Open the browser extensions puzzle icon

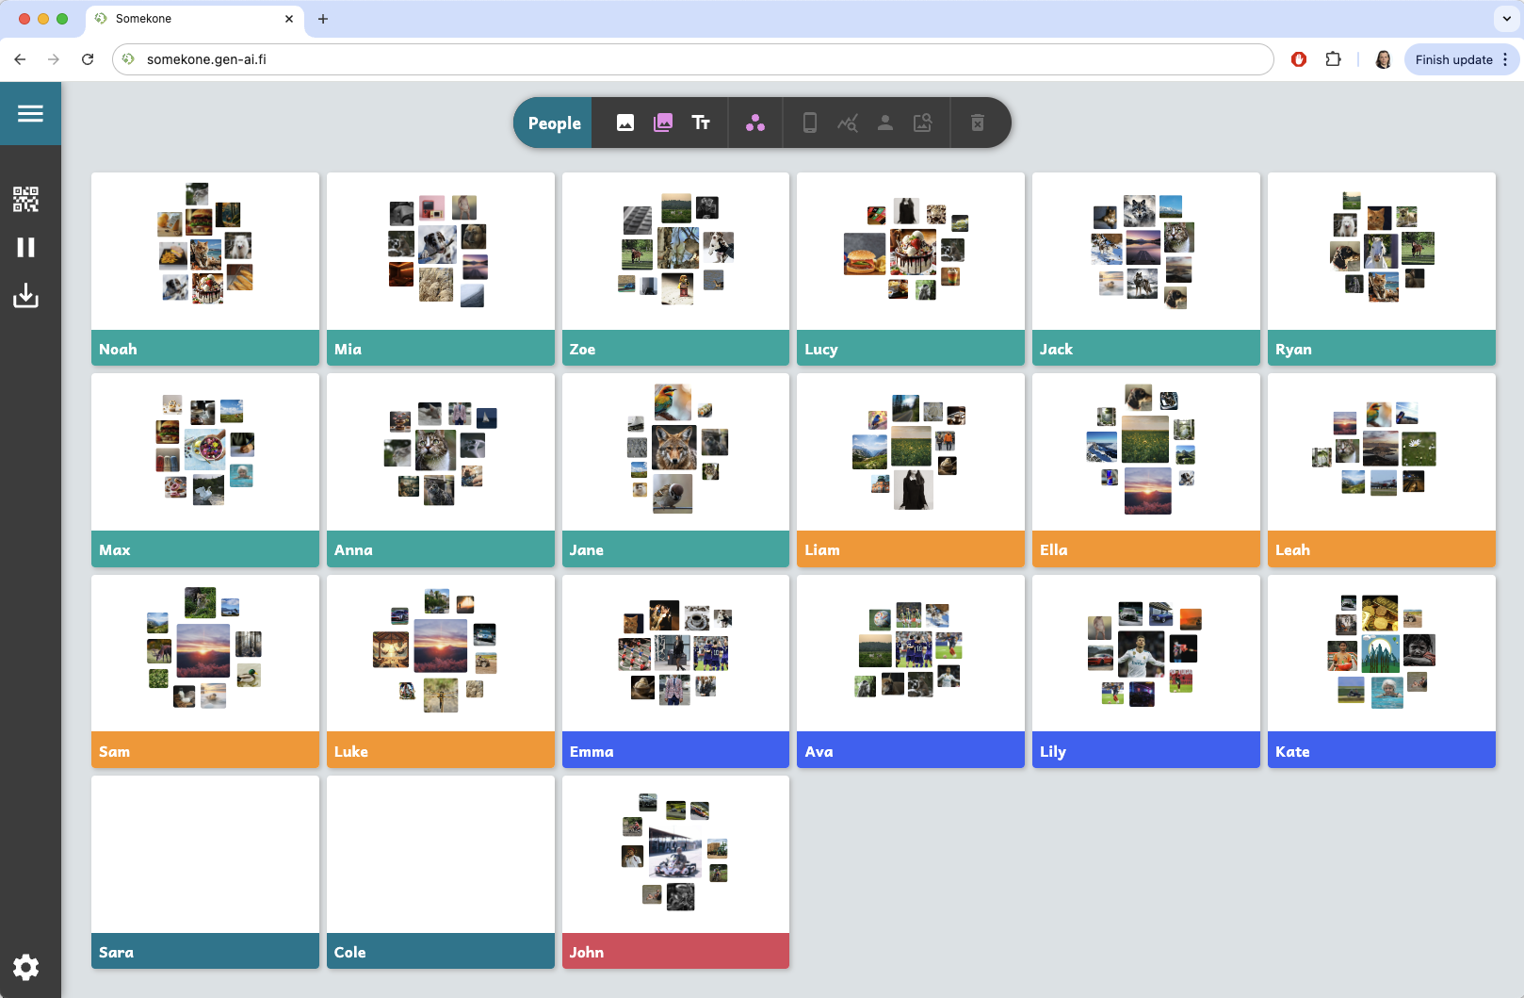tap(1333, 59)
